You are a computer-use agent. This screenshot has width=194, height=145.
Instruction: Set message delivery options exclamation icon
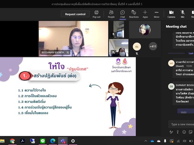tap(178, 132)
